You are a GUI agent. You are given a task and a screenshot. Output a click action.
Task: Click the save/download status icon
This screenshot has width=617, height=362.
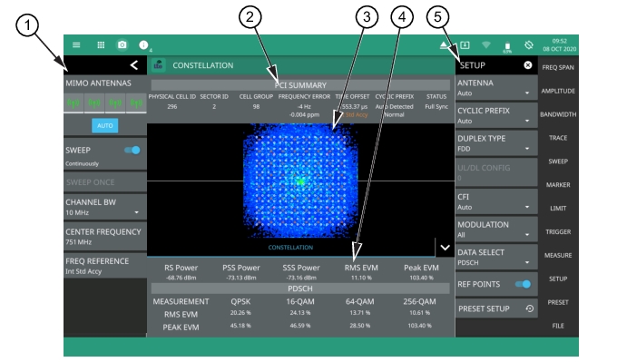pyautogui.click(x=465, y=44)
